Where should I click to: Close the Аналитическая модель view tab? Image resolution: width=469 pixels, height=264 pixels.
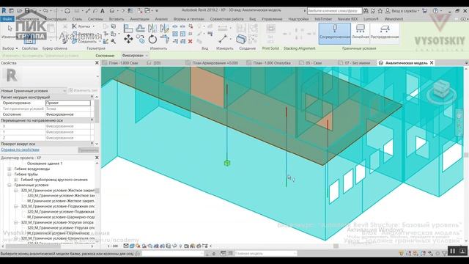pos(432,63)
